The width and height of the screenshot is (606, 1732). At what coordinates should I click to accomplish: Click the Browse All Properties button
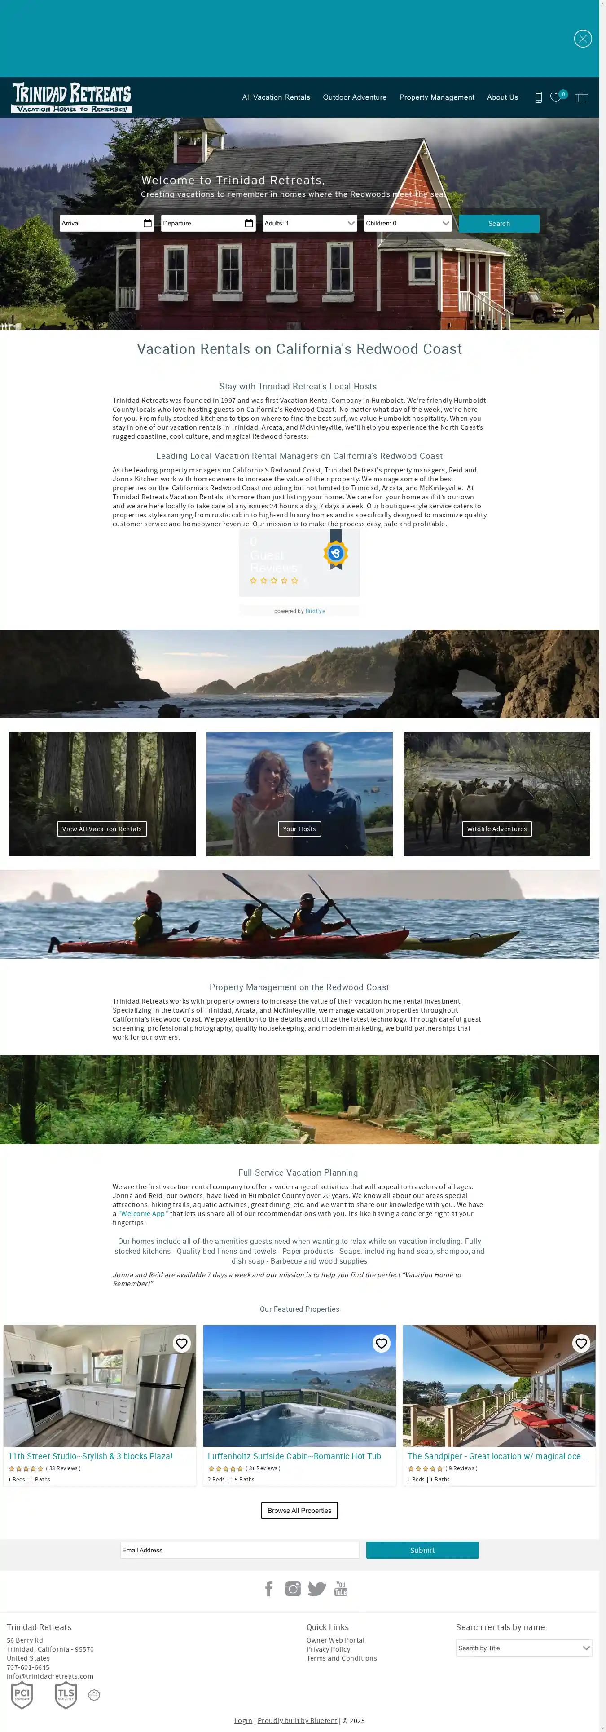[x=300, y=1510]
